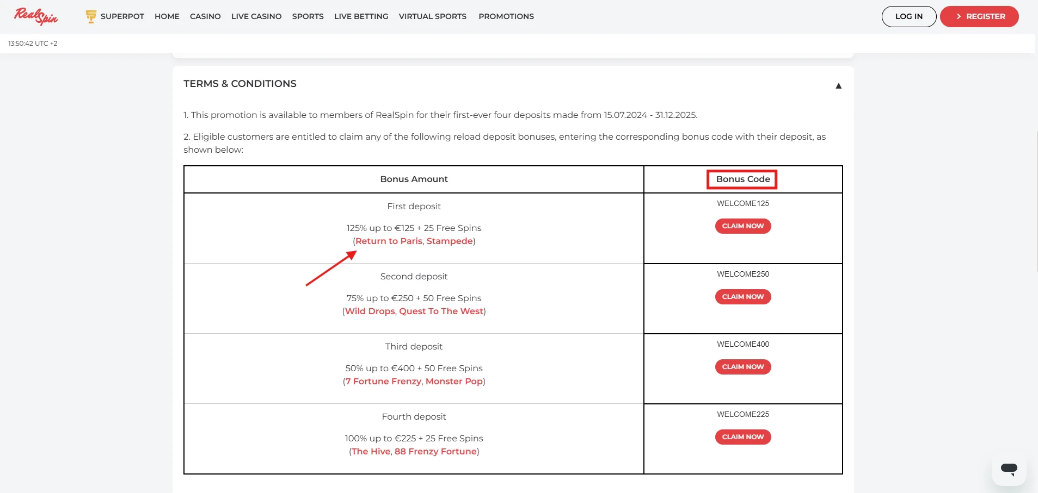Open the 7 Fortune Frenzy game link

(x=383, y=381)
